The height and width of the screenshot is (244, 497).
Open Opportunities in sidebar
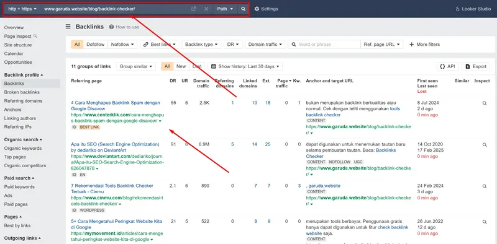tap(18, 63)
